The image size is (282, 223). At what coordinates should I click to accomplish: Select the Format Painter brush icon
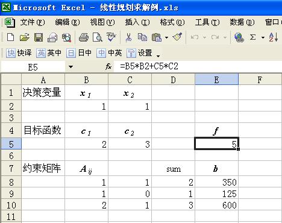tap(177, 37)
